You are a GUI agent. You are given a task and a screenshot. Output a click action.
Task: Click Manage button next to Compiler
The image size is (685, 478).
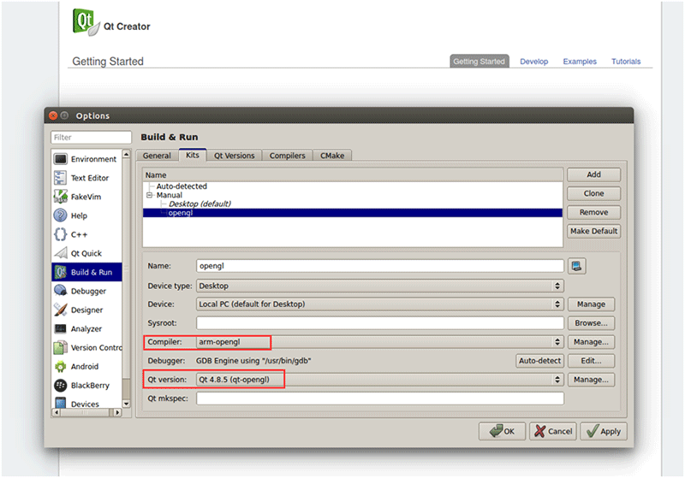(x=591, y=342)
